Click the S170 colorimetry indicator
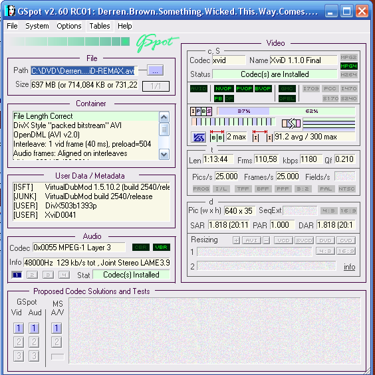This screenshot has height=375, width=375. coord(330,98)
